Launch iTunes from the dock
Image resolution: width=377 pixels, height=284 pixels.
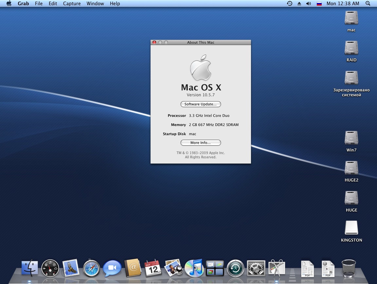tap(194, 268)
